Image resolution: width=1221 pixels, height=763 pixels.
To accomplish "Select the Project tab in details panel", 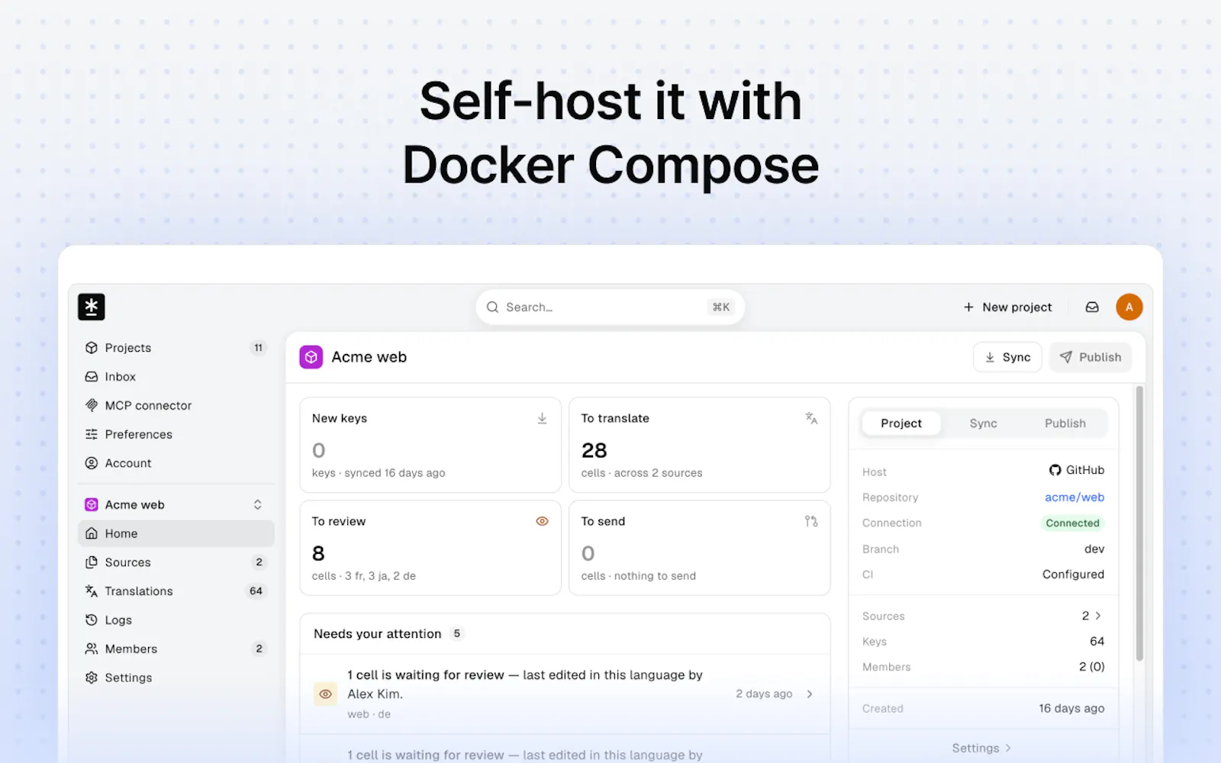I will tap(901, 423).
